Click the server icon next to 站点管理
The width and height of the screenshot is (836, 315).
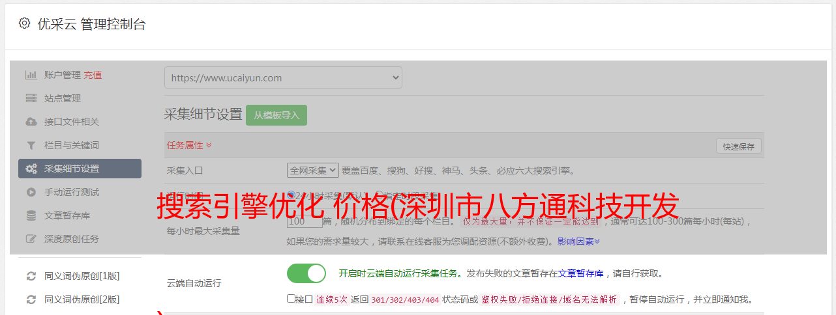pos(31,98)
